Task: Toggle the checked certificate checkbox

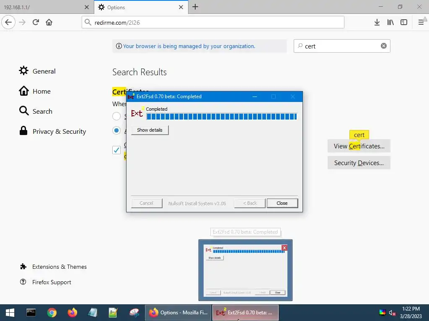Action: pyautogui.click(x=116, y=150)
